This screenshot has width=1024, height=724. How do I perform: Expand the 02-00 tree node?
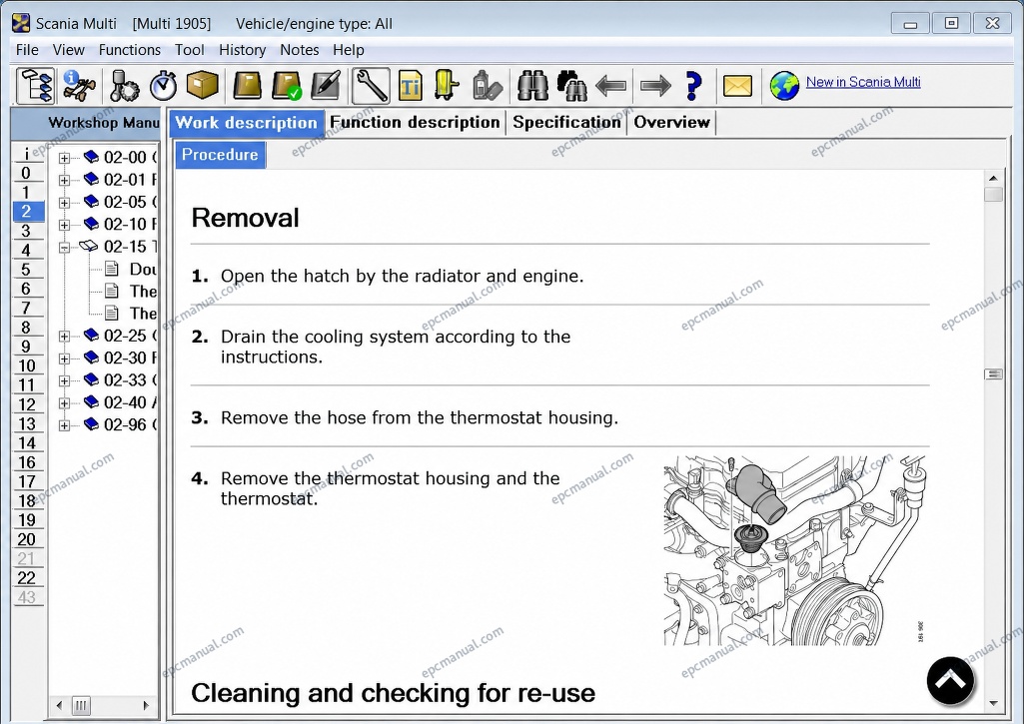coord(64,158)
